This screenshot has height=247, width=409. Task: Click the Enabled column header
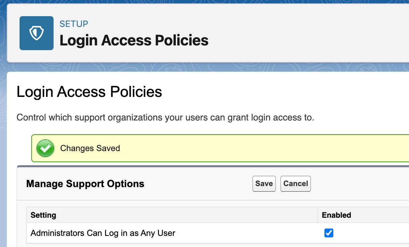point(336,215)
